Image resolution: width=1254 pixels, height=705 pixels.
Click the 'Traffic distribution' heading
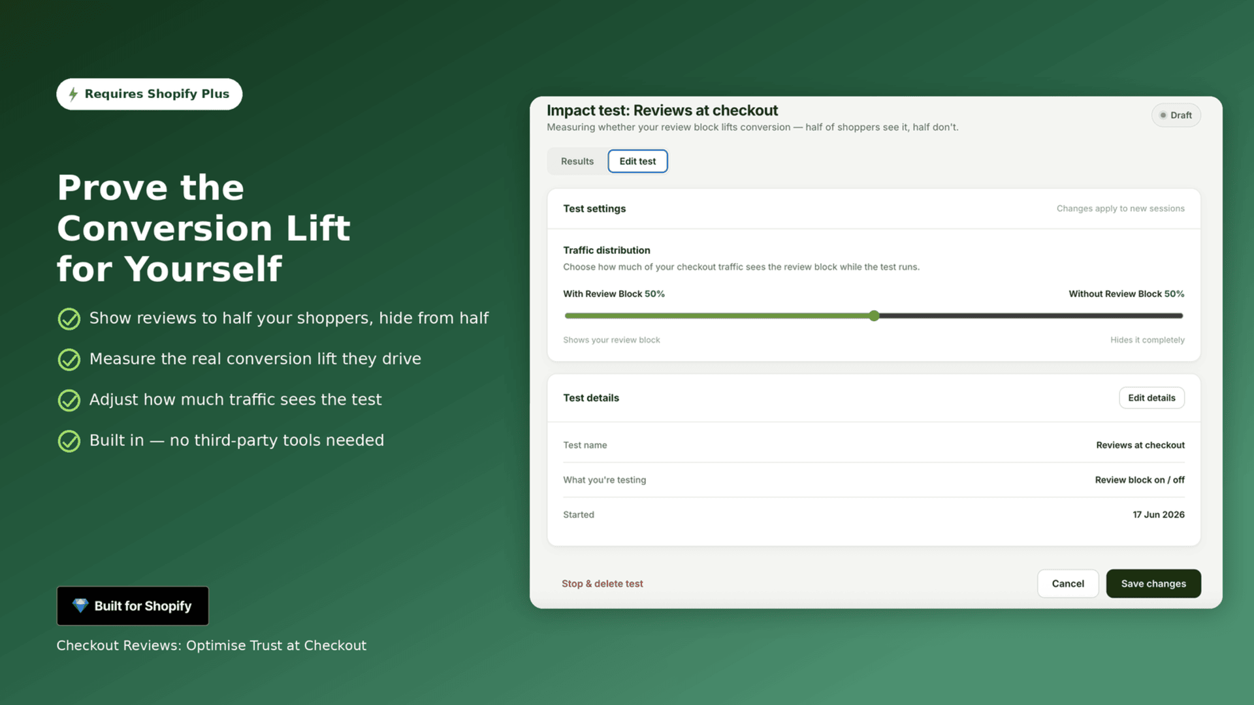pos(607,250)
